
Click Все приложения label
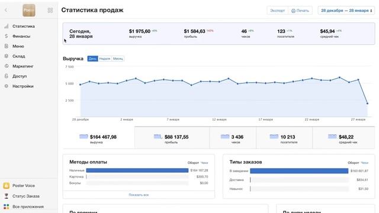pyautogui.click(x=28, y=206)
